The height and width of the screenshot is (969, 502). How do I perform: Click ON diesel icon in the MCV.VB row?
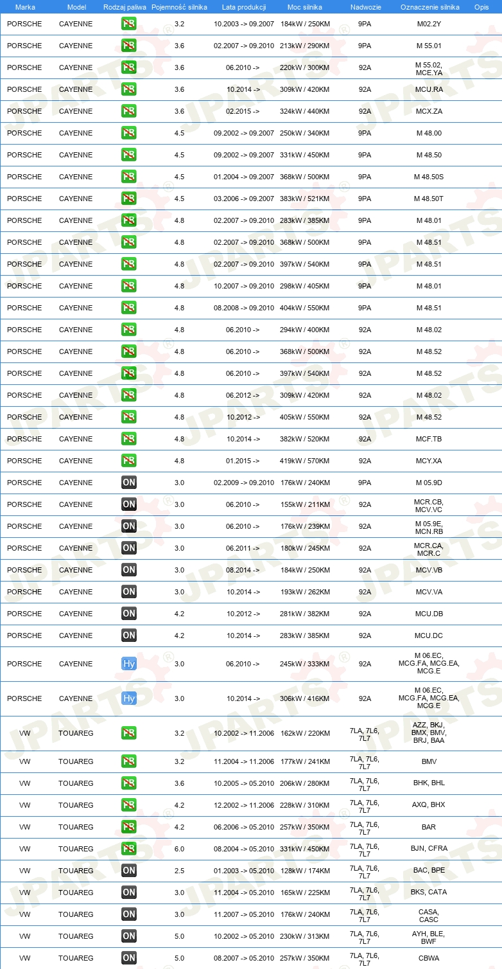pos(128,570)
